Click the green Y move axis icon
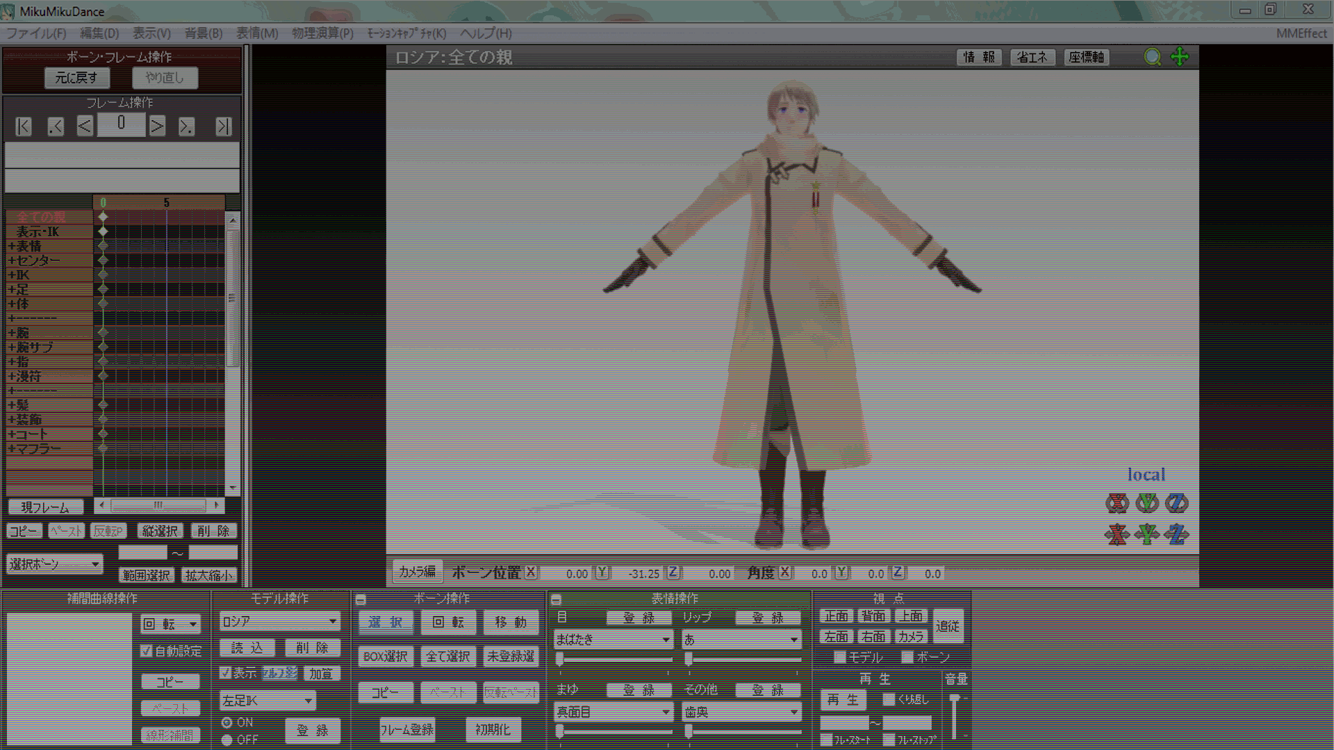 (x=1147, y=534)
